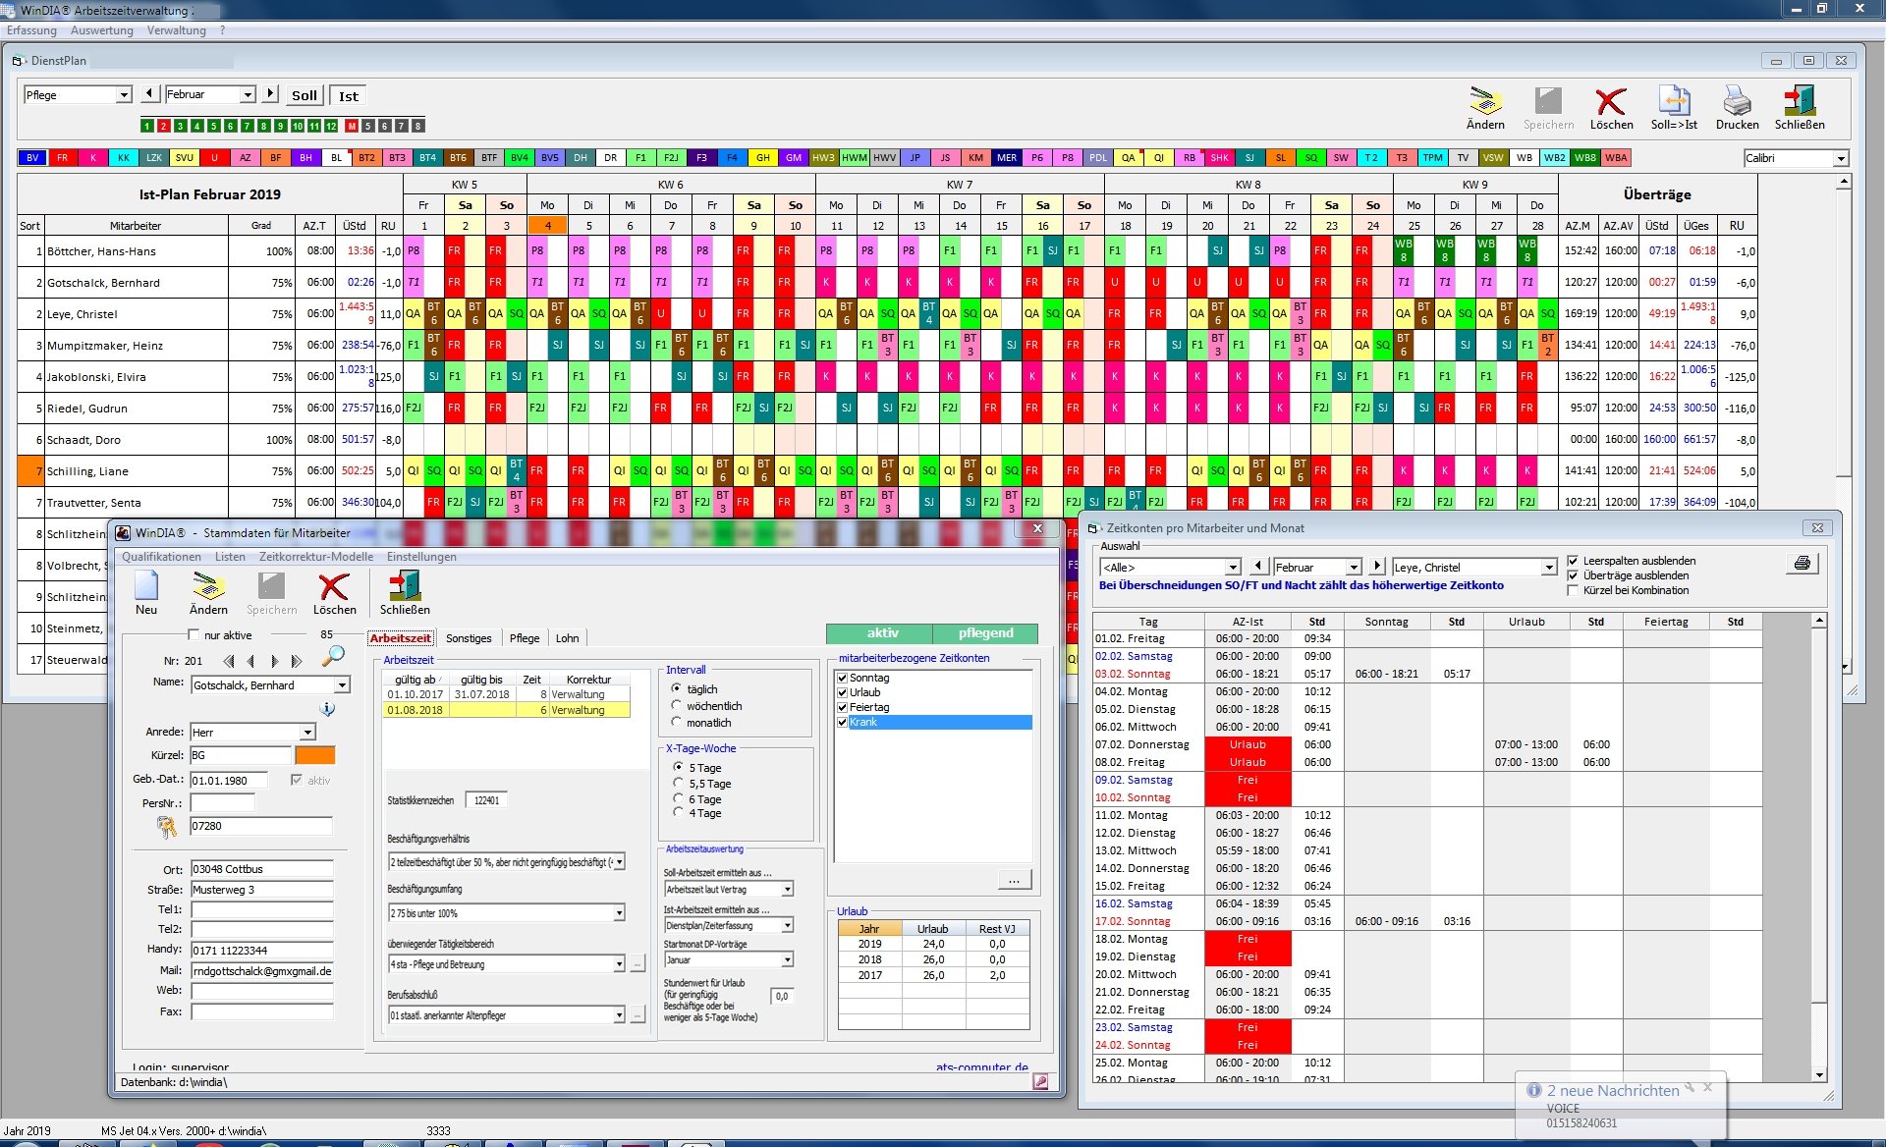Click the Ändern icon in DienstPlan toolbar
The image size is (1886, 1147).
coord(1484,101)
